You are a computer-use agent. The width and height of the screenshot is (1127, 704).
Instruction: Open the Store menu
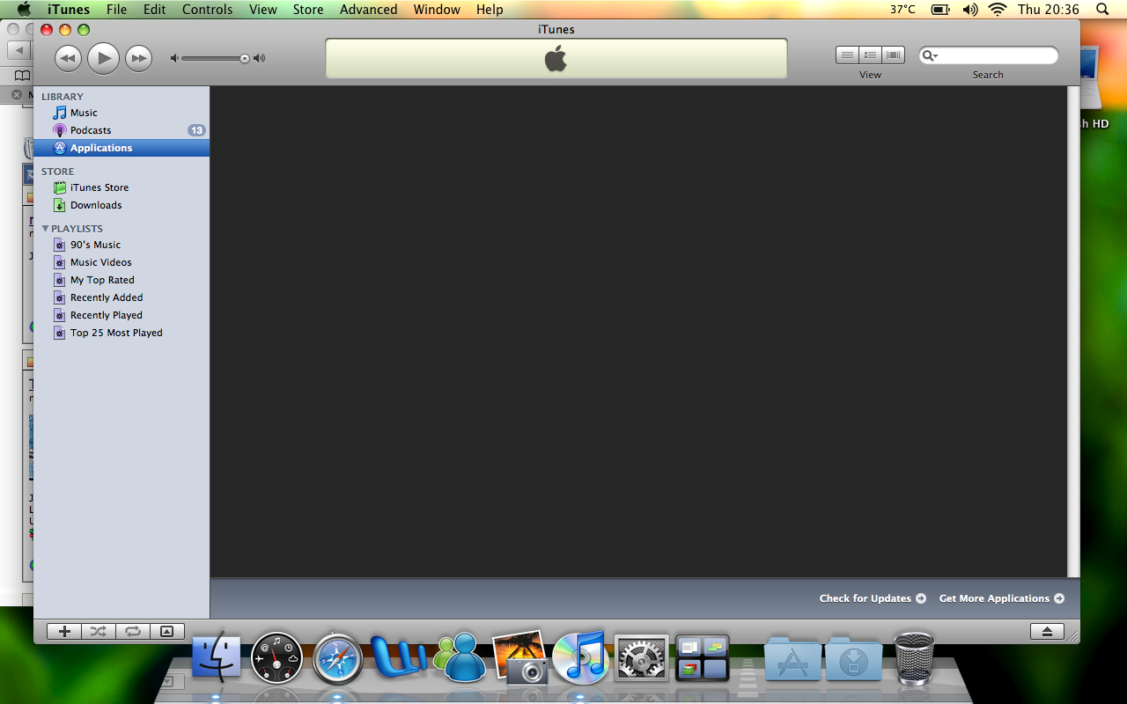click(x=308, y=10)
